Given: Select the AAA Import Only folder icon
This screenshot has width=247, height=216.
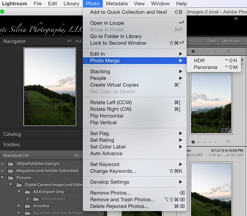Looking at the screenshot, I should click(x=27, y=192).
